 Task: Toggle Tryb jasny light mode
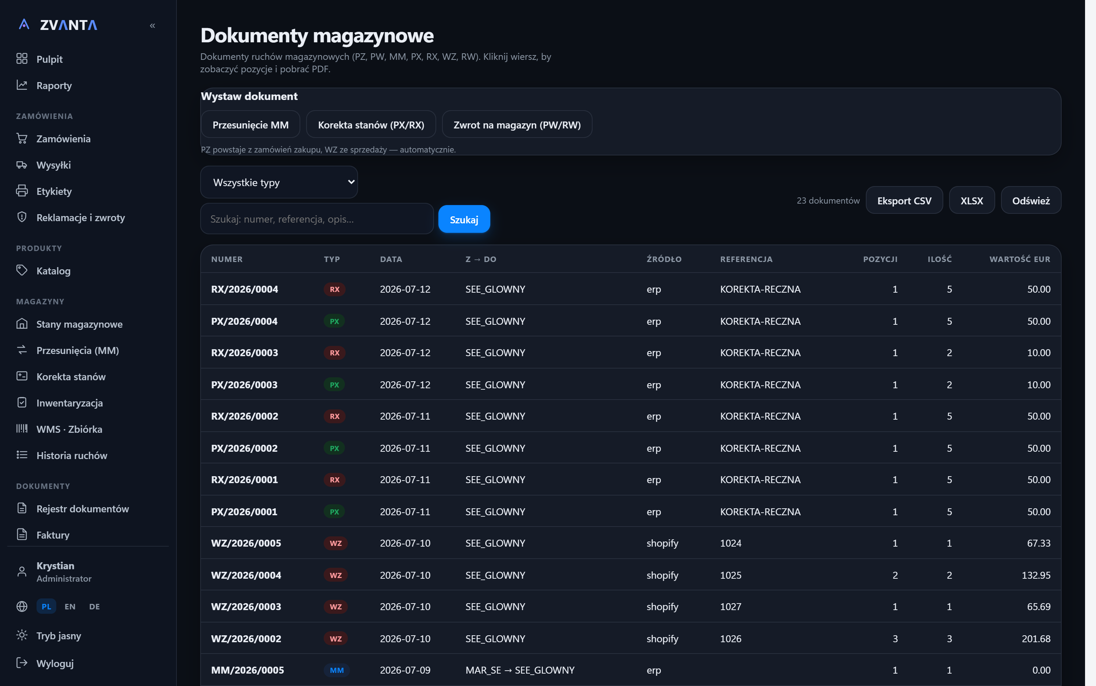58,636
